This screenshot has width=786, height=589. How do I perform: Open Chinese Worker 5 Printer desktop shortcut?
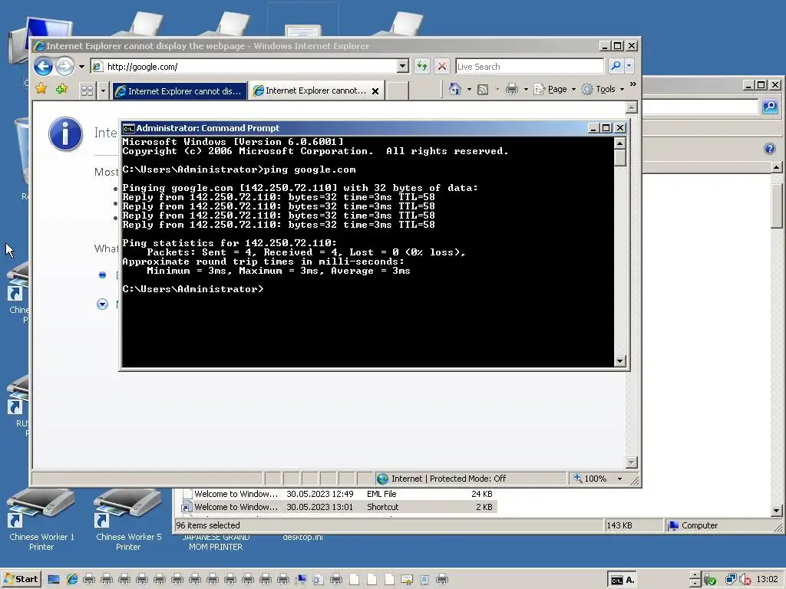point(128,520)
